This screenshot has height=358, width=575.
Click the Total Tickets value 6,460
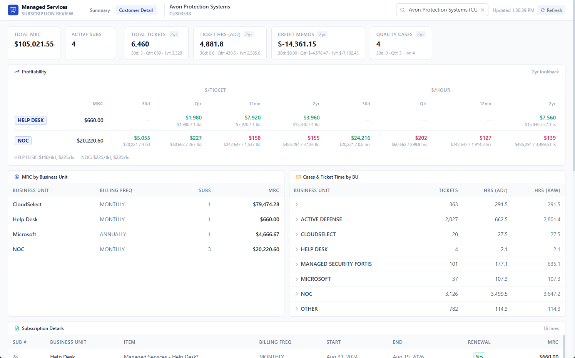(x=140, y=44)
